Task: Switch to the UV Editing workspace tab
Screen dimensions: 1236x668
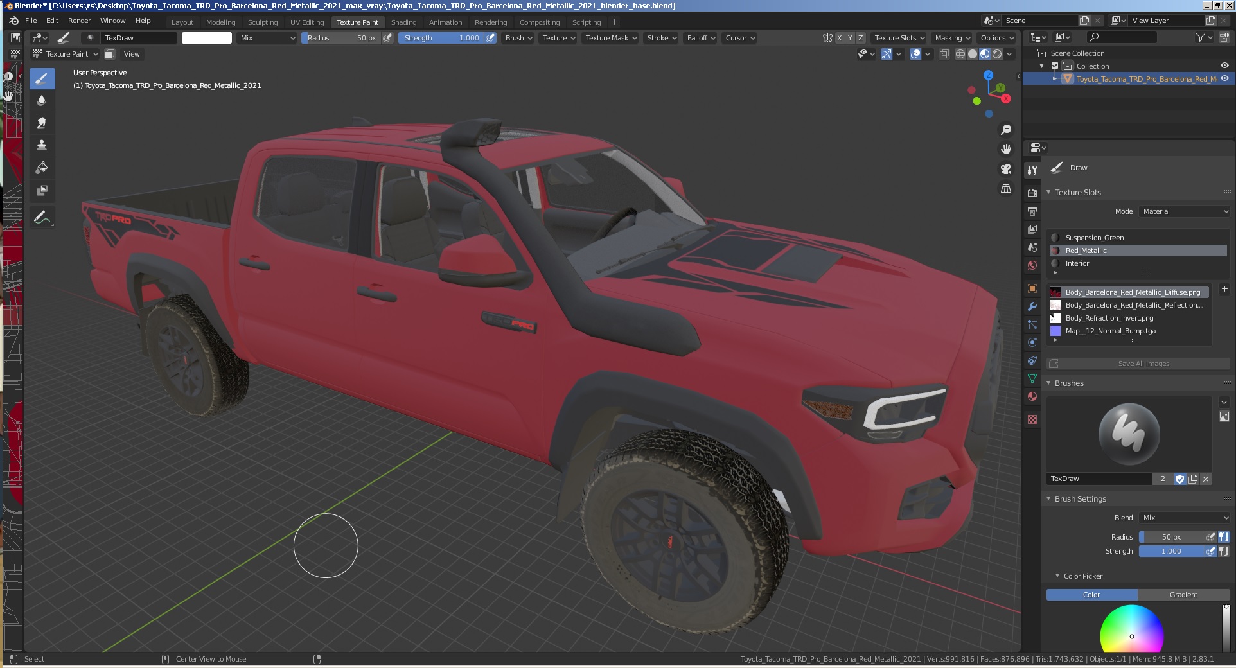Action: 307,22
